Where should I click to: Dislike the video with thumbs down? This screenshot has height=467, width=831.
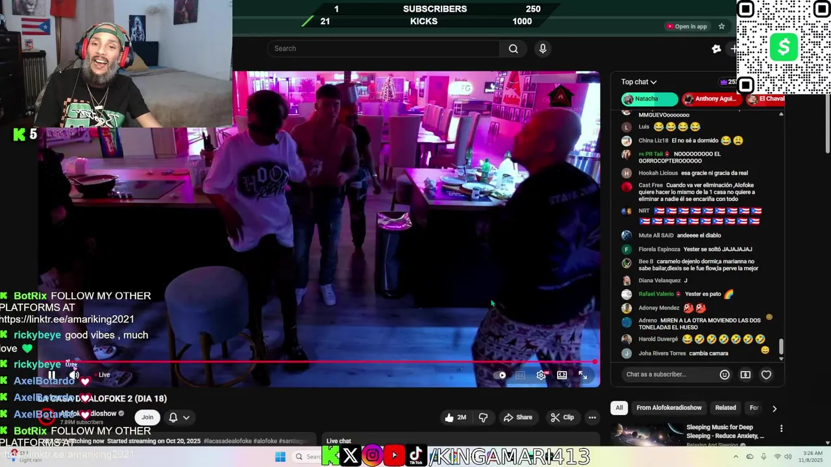coord(483,418)
